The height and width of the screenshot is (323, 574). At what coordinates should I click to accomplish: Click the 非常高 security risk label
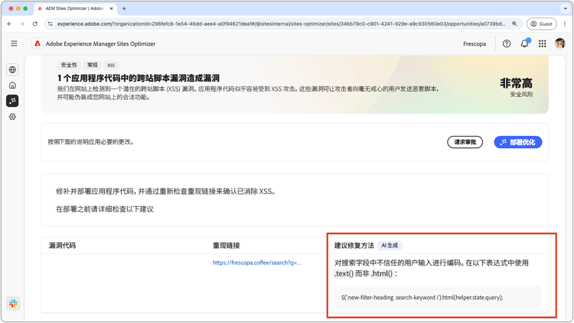[x=516, y=83]
